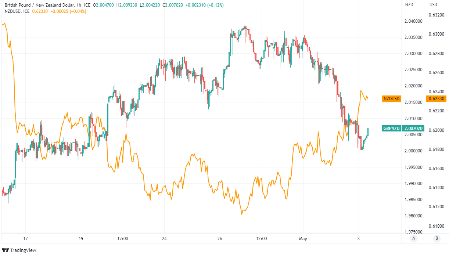The width and height of the screenshot is (449, 253).
Task: Click the 0.61000 label on USD axis
Action: (x=437, y=226)
